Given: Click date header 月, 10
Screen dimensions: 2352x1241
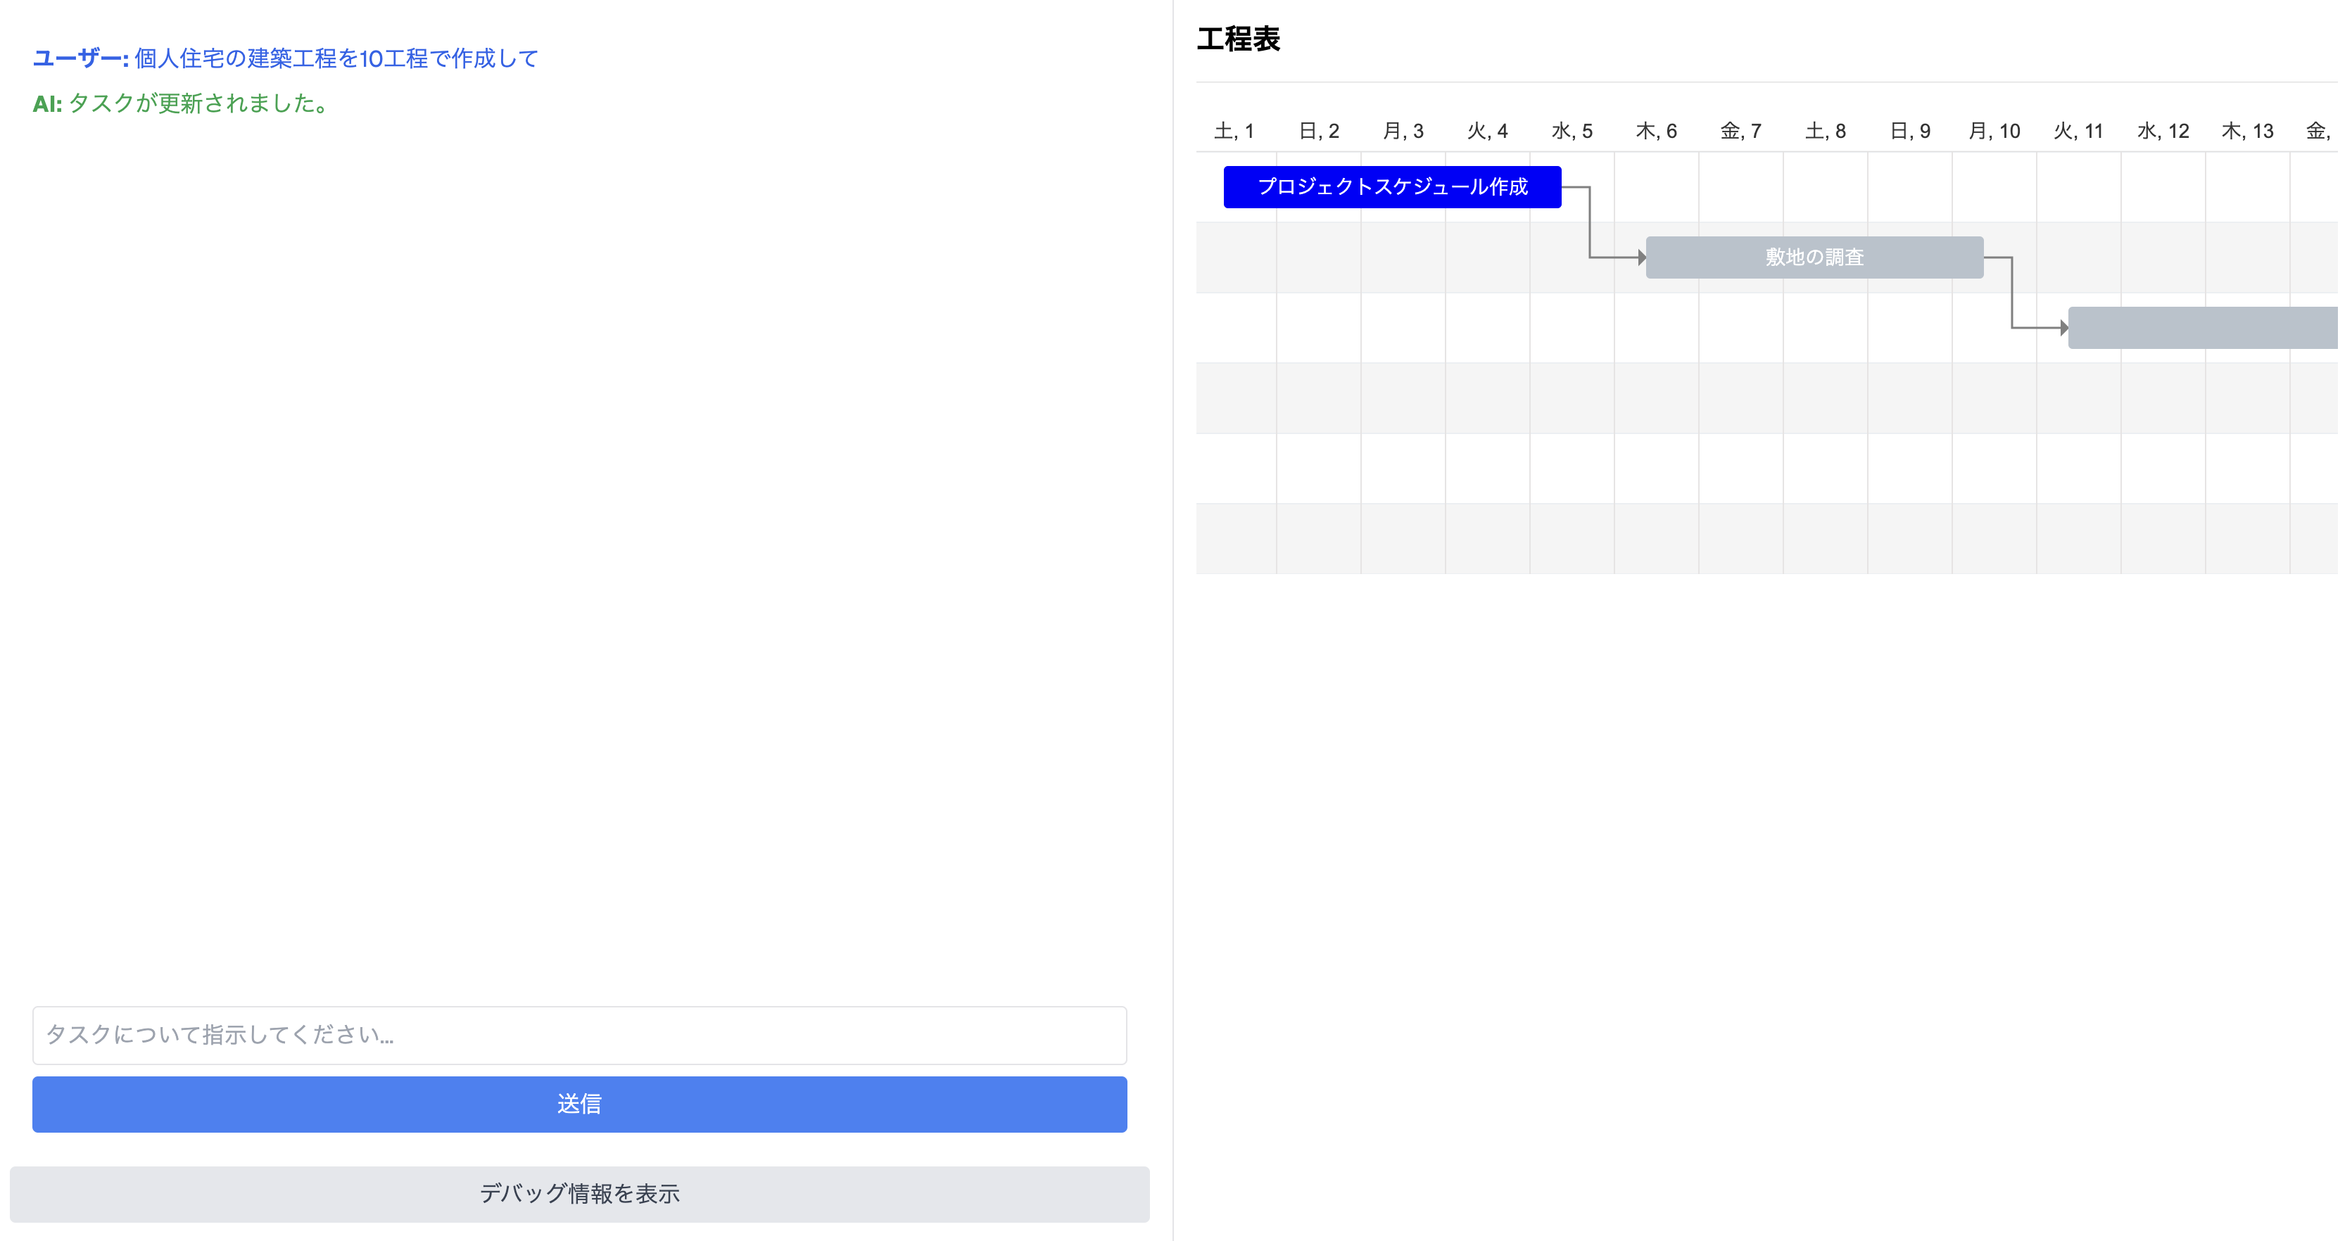Looking at the screenshot, I should pos(1994,132).
